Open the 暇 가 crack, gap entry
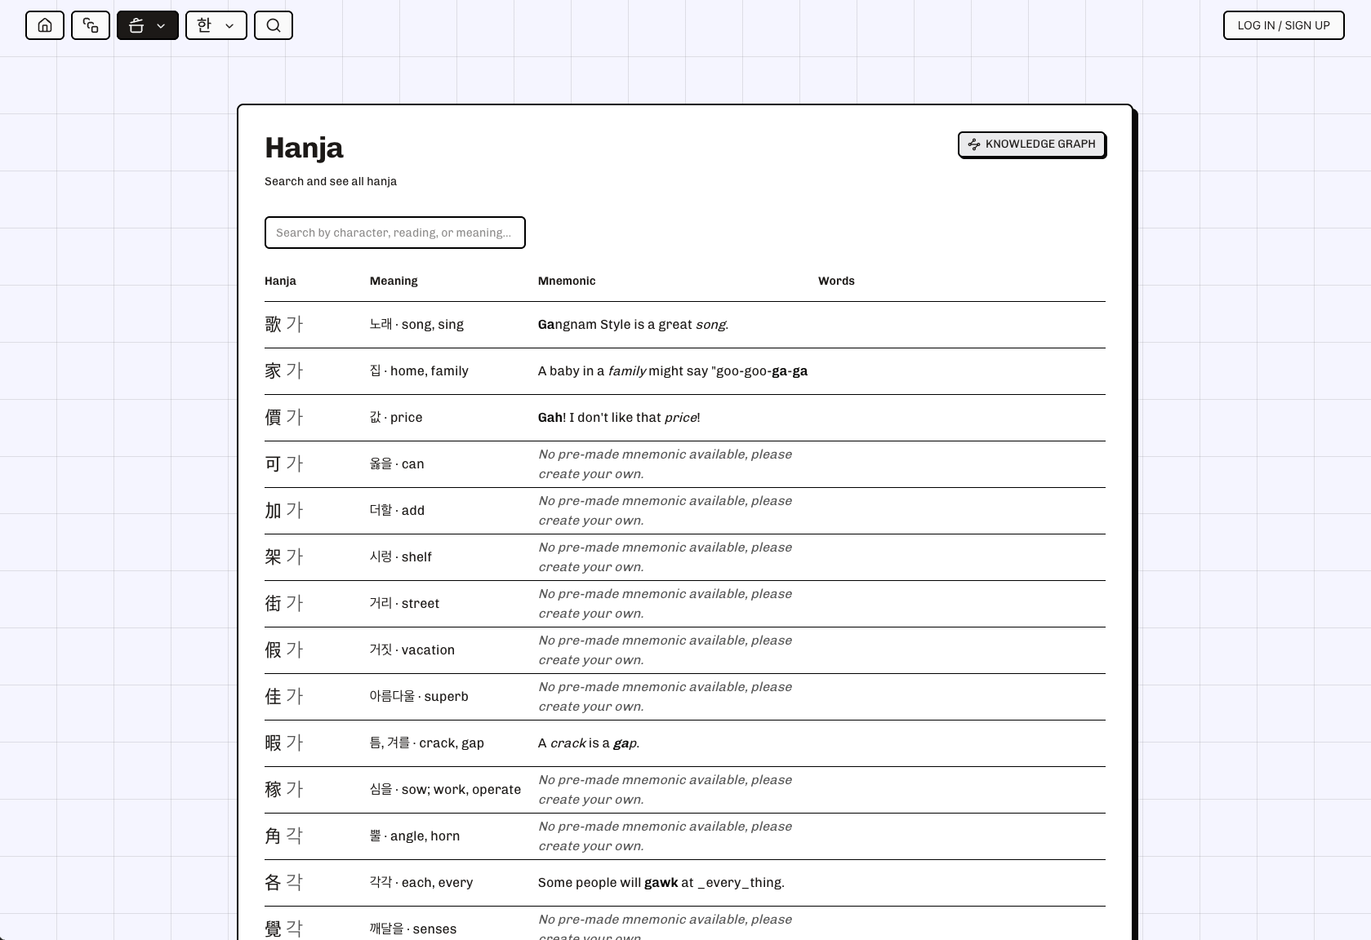Screen dimensions: 1371x940 [685, 743]
